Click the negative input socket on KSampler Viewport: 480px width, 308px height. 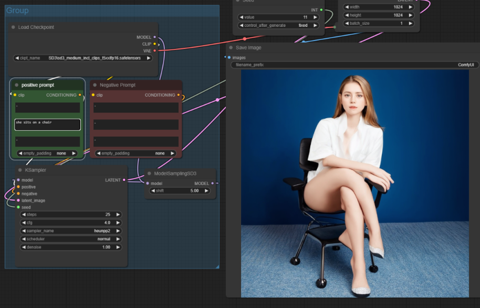[18, 194]
